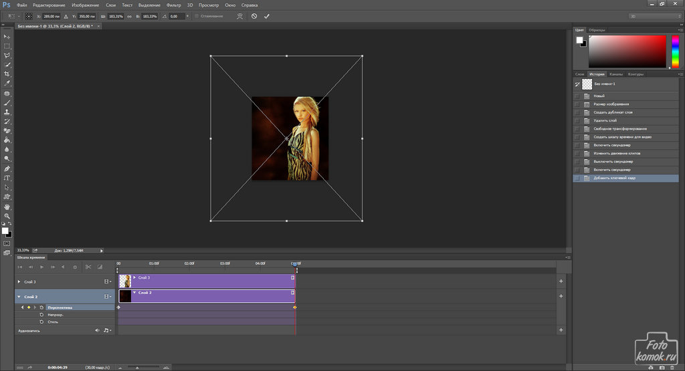Open filmstrip dropdown for Слой 3 track
This screenshot has height=371, width=685.
tap(107, 282)
